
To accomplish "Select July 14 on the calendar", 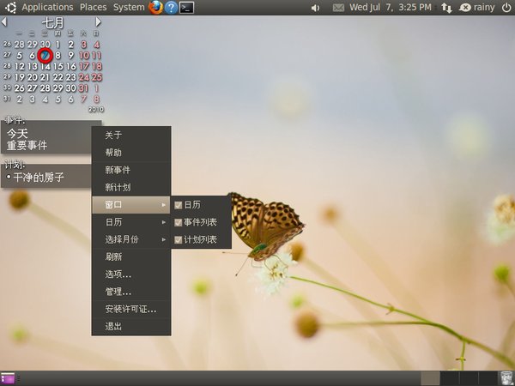I will [x=45, y=66].
